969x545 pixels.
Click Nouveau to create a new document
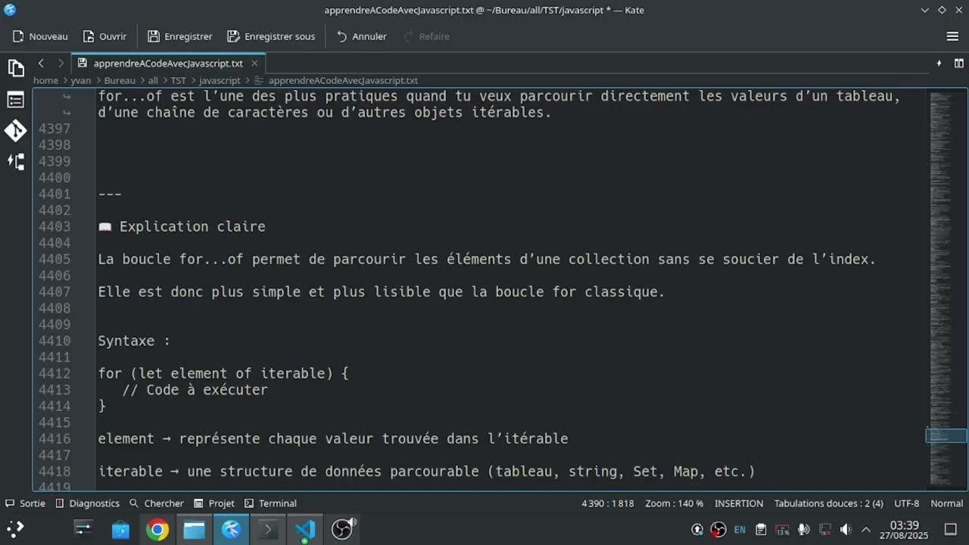click(40, 36)
